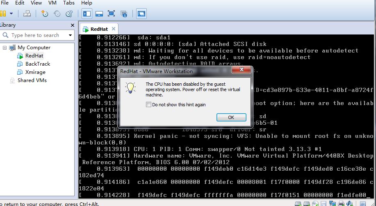Click the Suspend (pause) toolbar button
Viewport: 376px width, 206px height.
pyautogui.click(x=3, y=14)
